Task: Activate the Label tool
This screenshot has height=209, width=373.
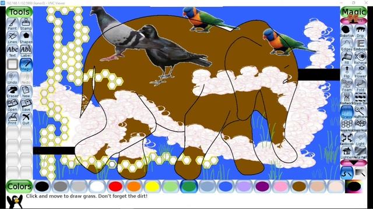Action: coord(26,52)
